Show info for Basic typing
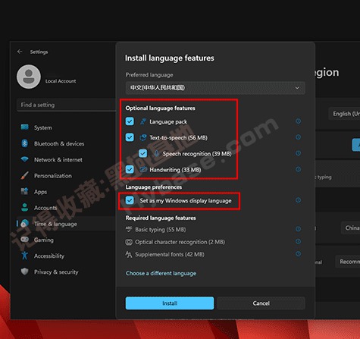The image size is (360, 339). tap(298, 229)
